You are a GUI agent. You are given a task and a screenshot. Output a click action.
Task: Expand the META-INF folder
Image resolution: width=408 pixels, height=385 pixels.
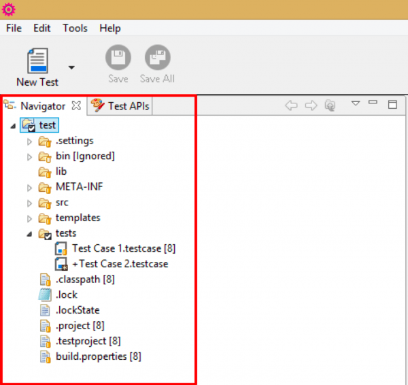point(29,188)
